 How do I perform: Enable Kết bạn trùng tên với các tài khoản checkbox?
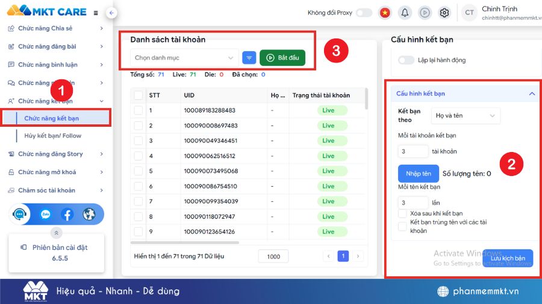pos(402,226)
